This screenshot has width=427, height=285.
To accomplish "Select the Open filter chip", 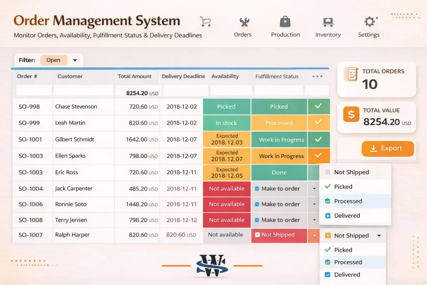I will (x=53, y=60).
